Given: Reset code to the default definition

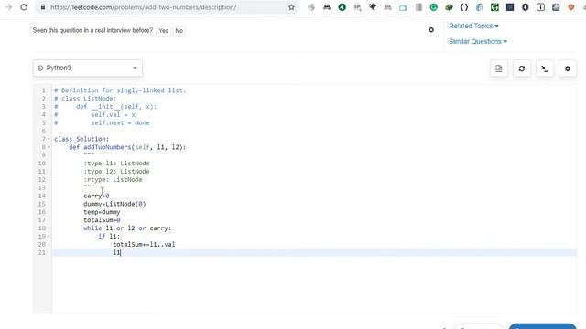Looking at the screenshot, I should click(522, 69).
